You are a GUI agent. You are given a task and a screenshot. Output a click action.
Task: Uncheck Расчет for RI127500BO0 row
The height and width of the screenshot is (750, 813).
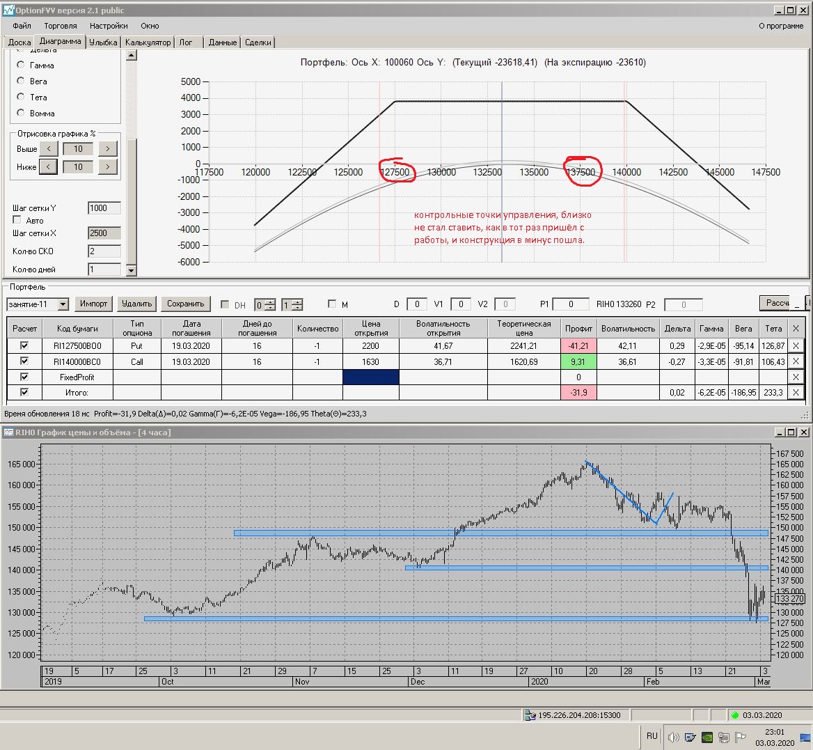pos(24,345)
